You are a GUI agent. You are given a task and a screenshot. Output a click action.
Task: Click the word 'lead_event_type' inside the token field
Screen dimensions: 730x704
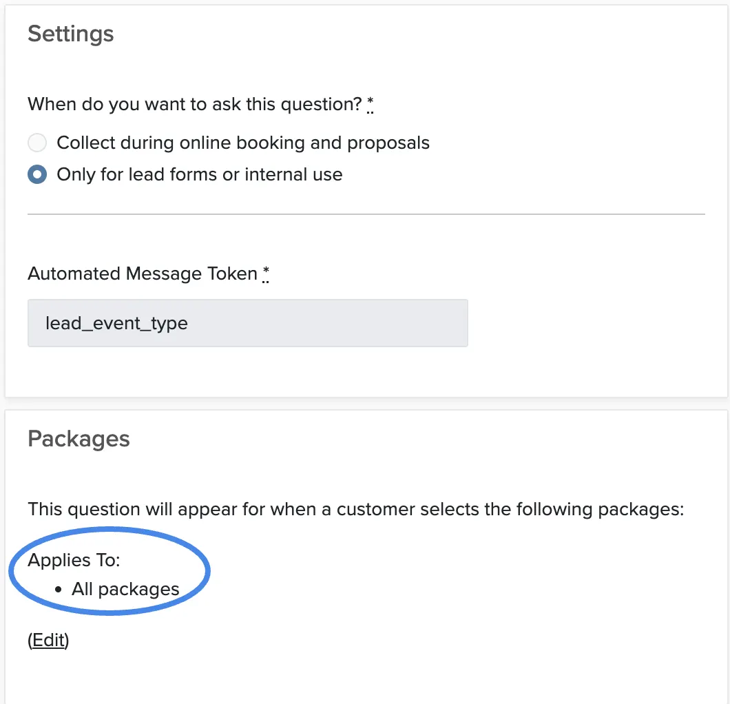(116, 324)
